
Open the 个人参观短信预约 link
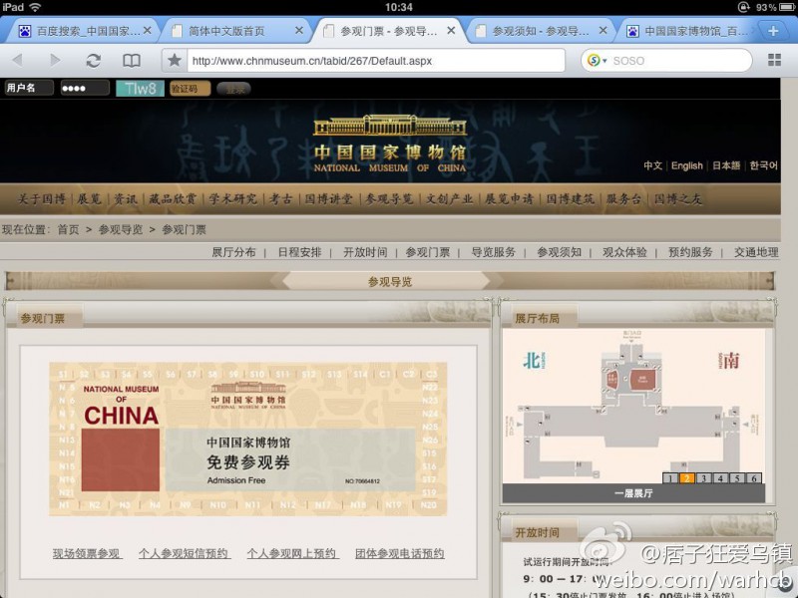point(184,553)
